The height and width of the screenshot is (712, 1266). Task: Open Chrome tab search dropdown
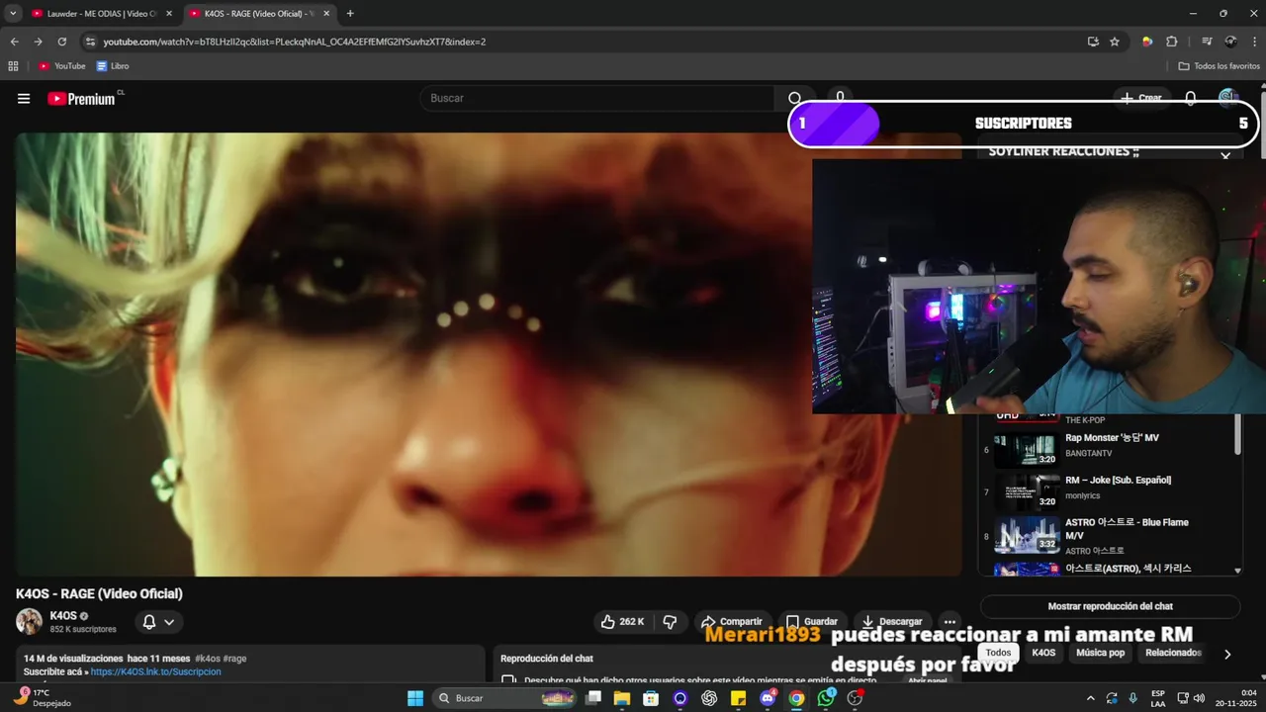point(13,13)
